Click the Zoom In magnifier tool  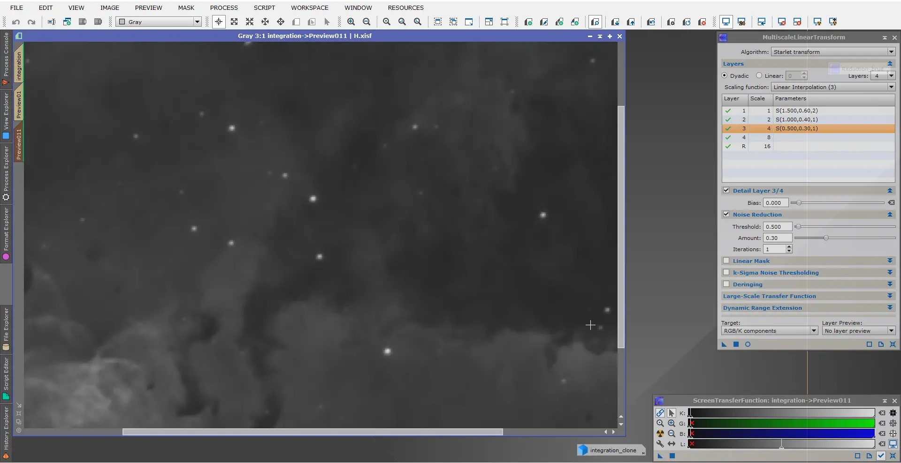tap(351, 22)
